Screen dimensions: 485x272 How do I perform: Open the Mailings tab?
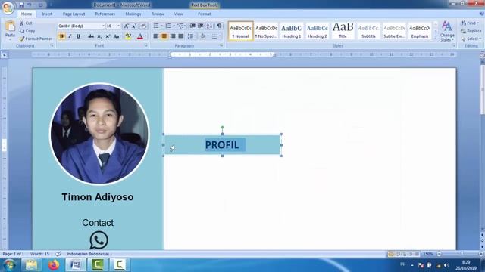coord(133,14)
